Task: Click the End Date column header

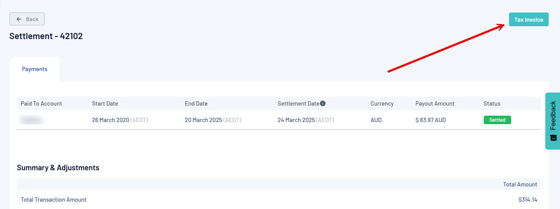Action: 196,103
